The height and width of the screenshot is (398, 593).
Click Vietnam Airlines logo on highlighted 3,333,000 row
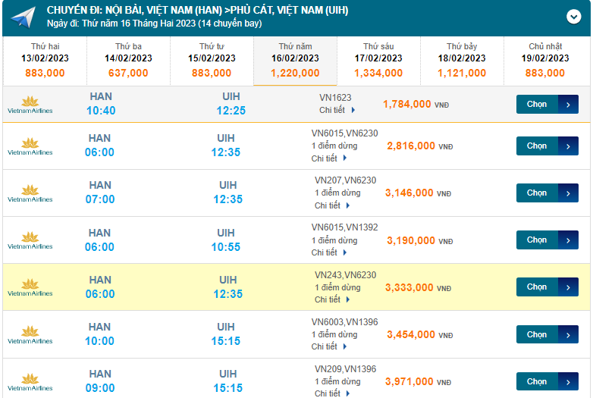pyautogui.click(x=30, y=287)
